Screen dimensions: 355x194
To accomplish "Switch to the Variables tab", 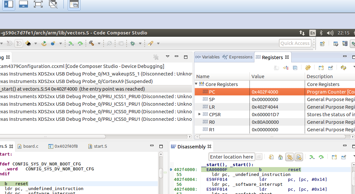I will [208, 57].
